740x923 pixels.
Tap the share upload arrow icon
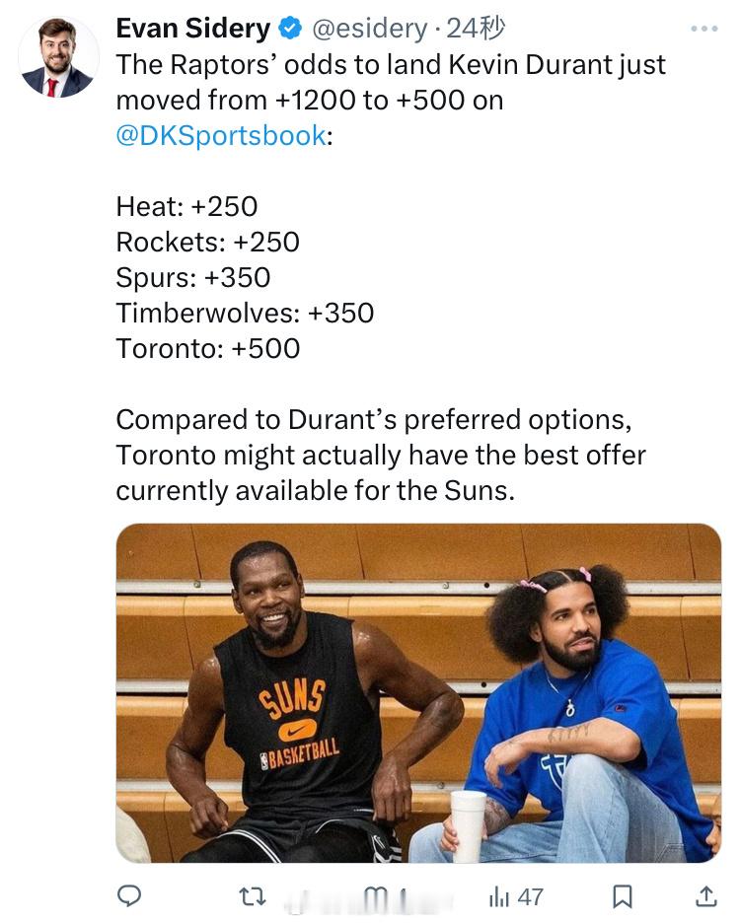pos(705,896)
